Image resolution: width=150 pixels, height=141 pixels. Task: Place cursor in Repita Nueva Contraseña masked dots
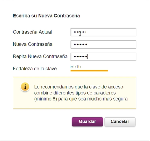[80, 56]
